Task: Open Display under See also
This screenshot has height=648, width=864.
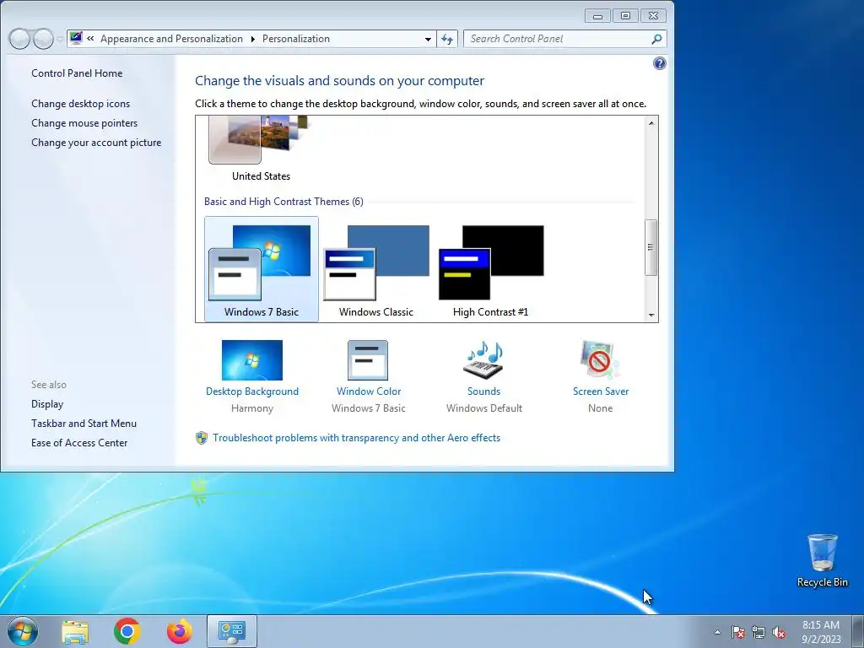Action: pyautogui.click(x=47, y=404)
